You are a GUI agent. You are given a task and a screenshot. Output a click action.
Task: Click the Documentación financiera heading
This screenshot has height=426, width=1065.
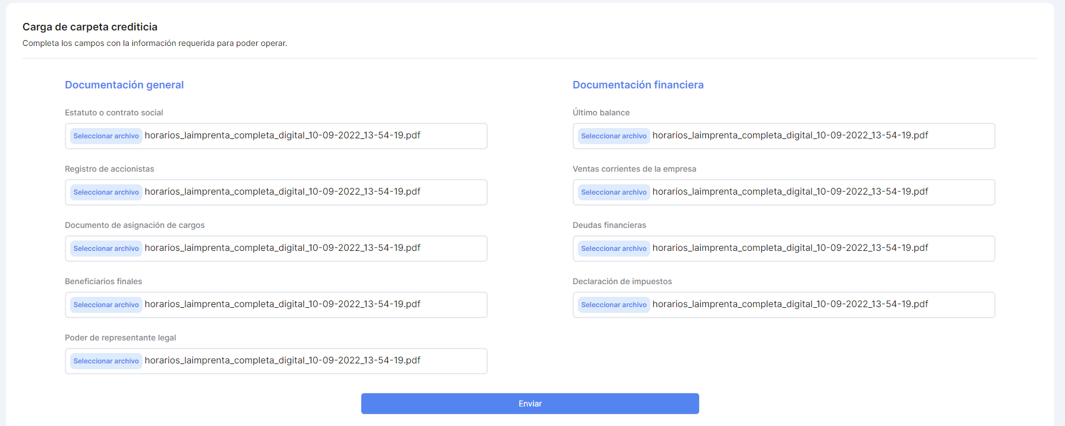click(638, 85)
